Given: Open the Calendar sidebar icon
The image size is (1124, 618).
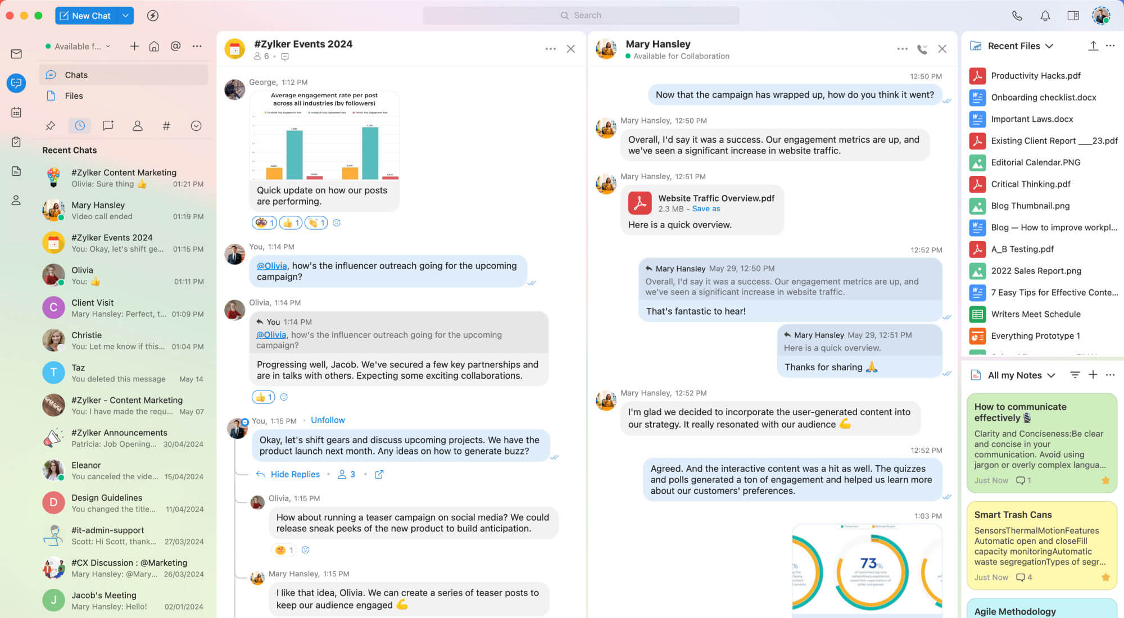Looking at the screenshot, I should pos(16,112).
